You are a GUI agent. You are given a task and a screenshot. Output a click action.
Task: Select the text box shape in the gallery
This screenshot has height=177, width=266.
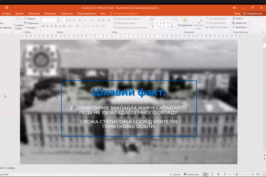153,19
